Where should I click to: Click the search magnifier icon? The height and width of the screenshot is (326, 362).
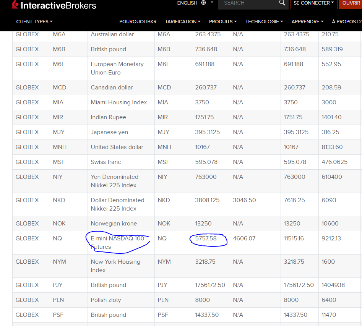[x=282, y=3]
